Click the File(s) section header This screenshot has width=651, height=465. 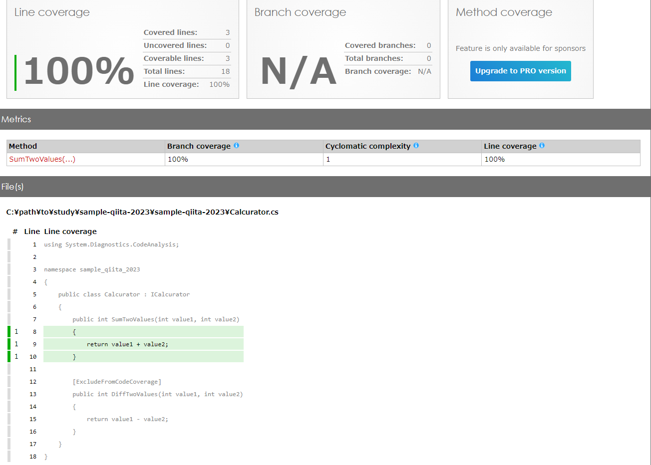click(325, 187)
